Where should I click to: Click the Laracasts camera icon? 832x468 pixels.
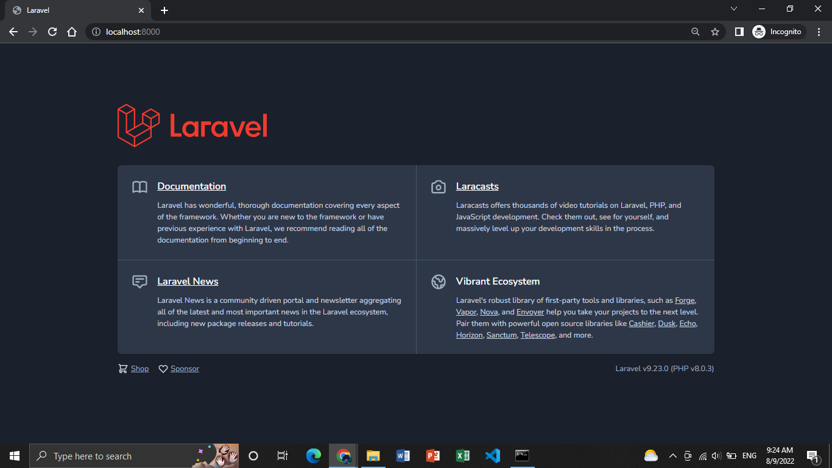(439, 186)
